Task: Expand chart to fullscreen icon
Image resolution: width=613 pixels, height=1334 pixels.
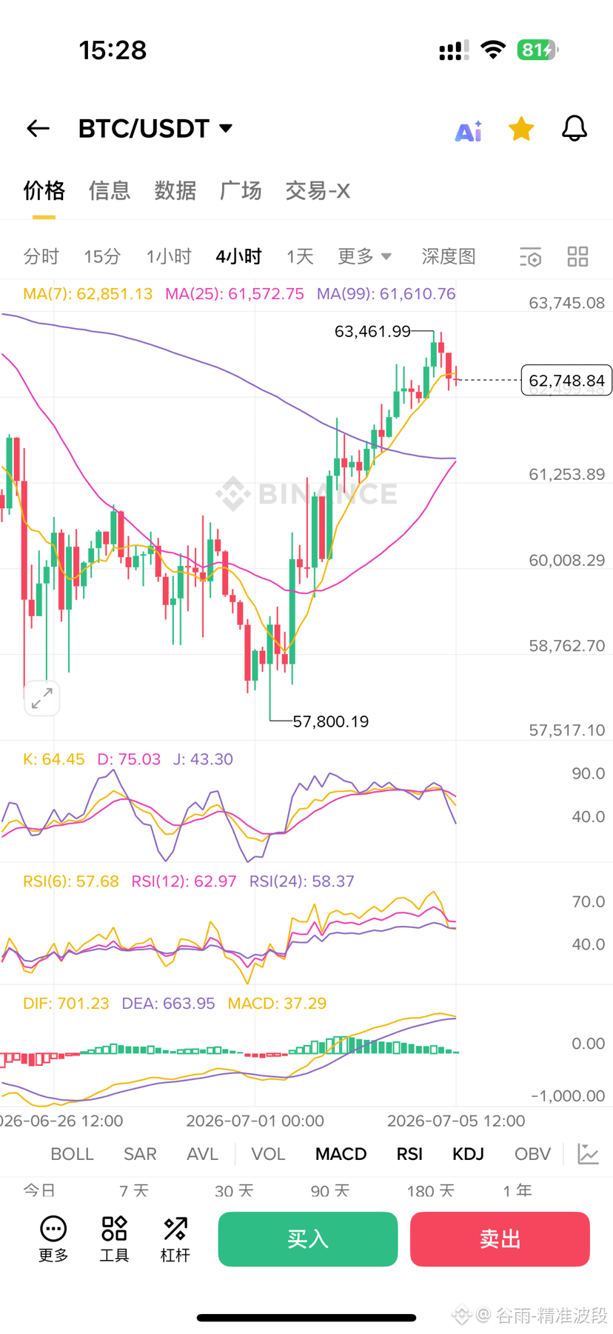Action: 41,698
